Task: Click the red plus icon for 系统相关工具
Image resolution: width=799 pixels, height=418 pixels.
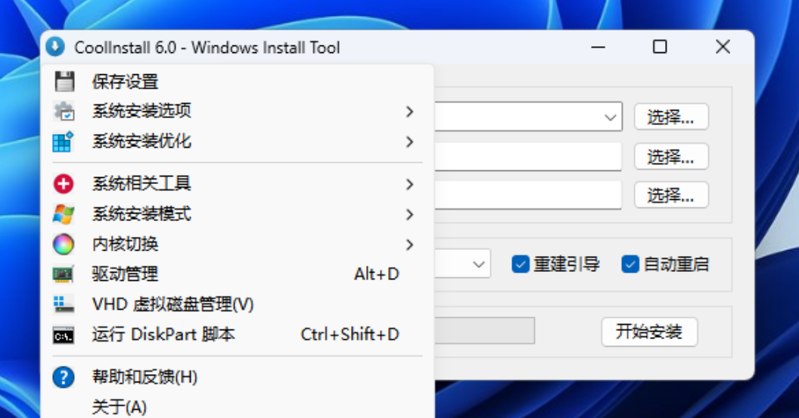Action: [64, 184]
